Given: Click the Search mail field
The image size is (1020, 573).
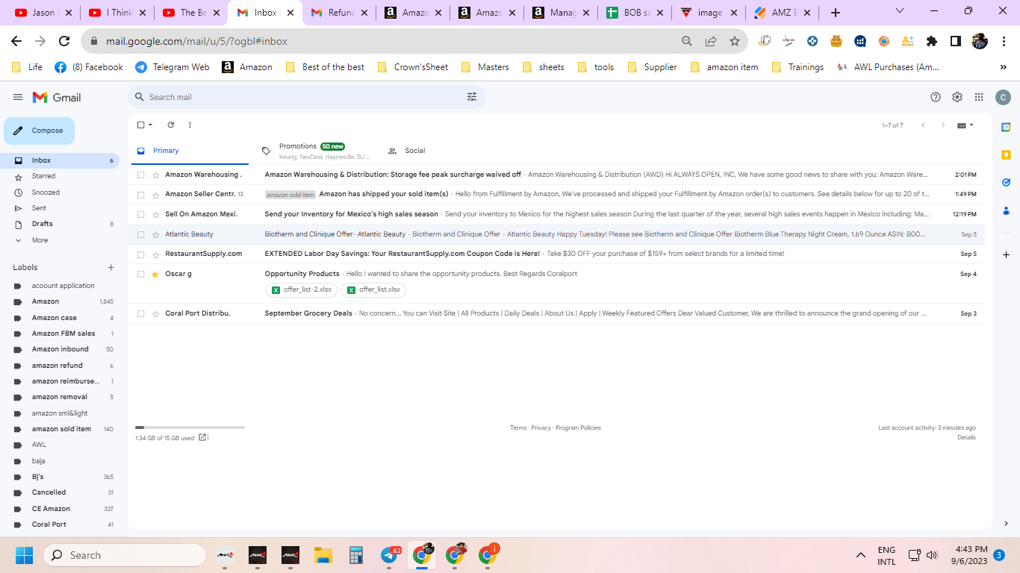Looking at the screenshot, I should click(x=306, y=97).
